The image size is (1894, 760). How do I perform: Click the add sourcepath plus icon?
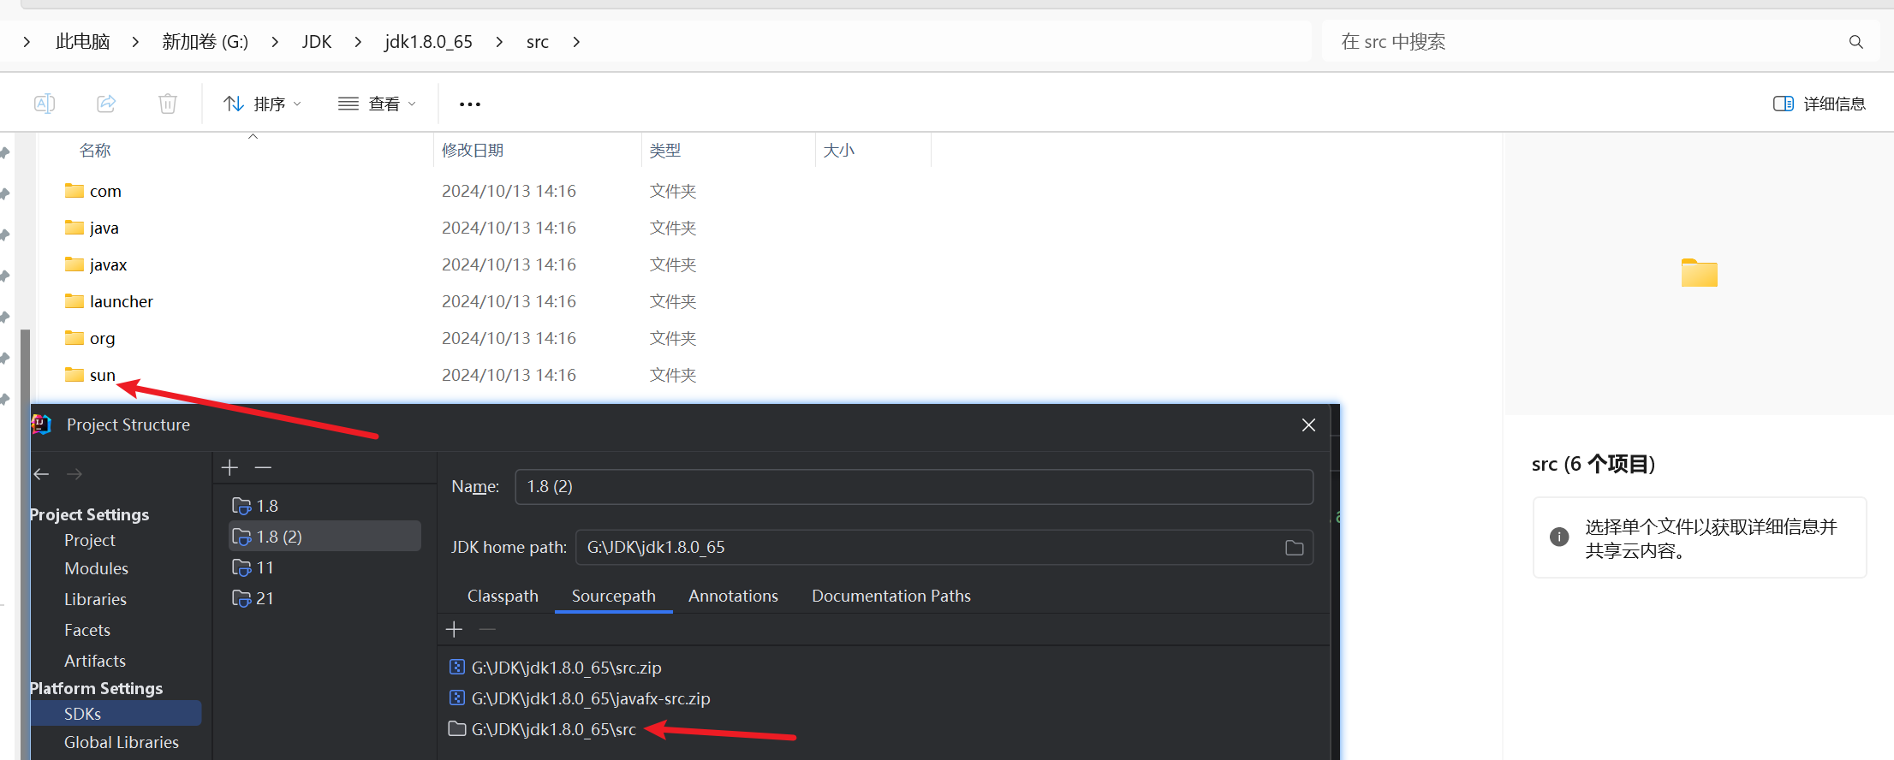pyautogui.click(x=454, y=630)
